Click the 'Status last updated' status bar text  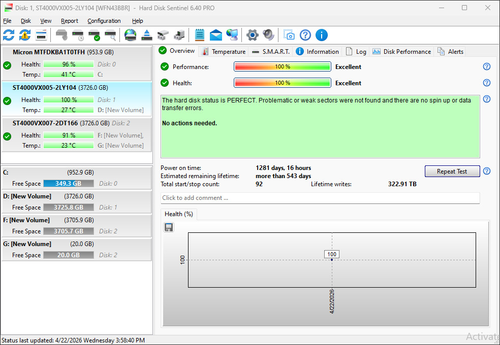(x=73, y=340)
